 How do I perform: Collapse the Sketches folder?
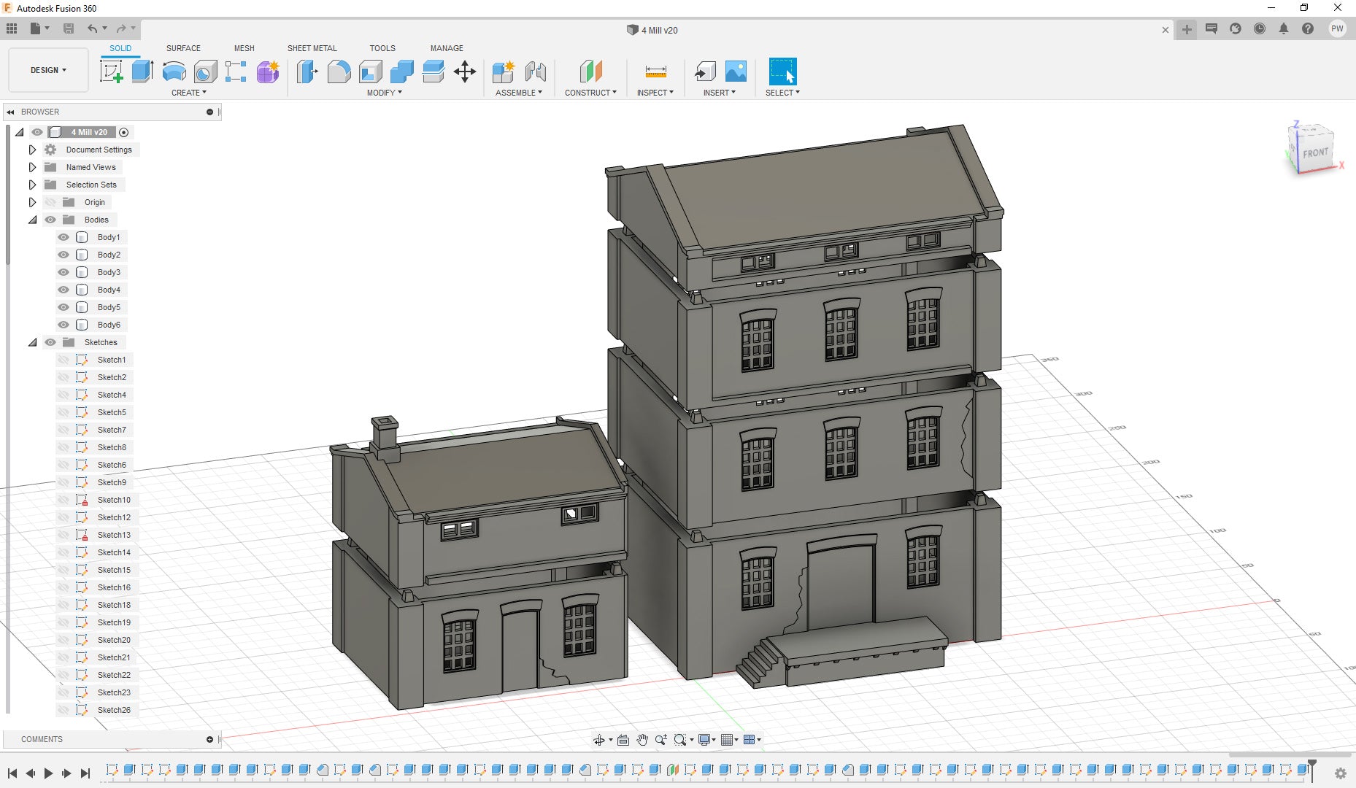pyautogui.click(x=32, y=342)
